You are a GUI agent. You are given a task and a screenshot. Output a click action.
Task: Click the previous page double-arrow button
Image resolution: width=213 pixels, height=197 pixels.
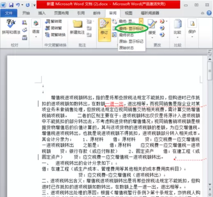tap(210, 189)
